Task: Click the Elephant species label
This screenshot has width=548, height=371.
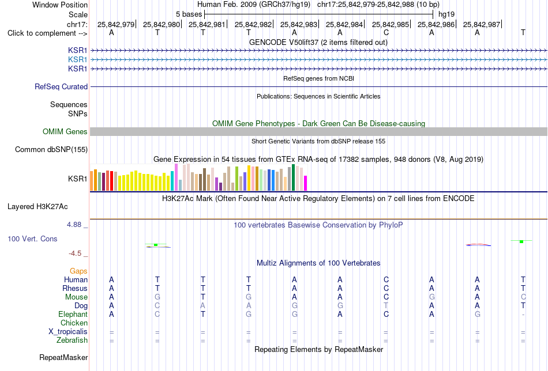Action: coord(73,314)
